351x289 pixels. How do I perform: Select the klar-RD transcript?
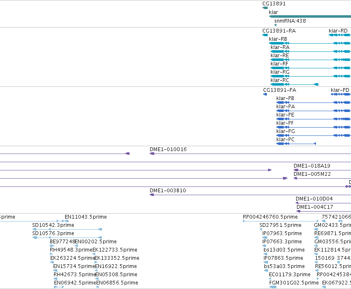pyautogui.click(x=338, y=31)
